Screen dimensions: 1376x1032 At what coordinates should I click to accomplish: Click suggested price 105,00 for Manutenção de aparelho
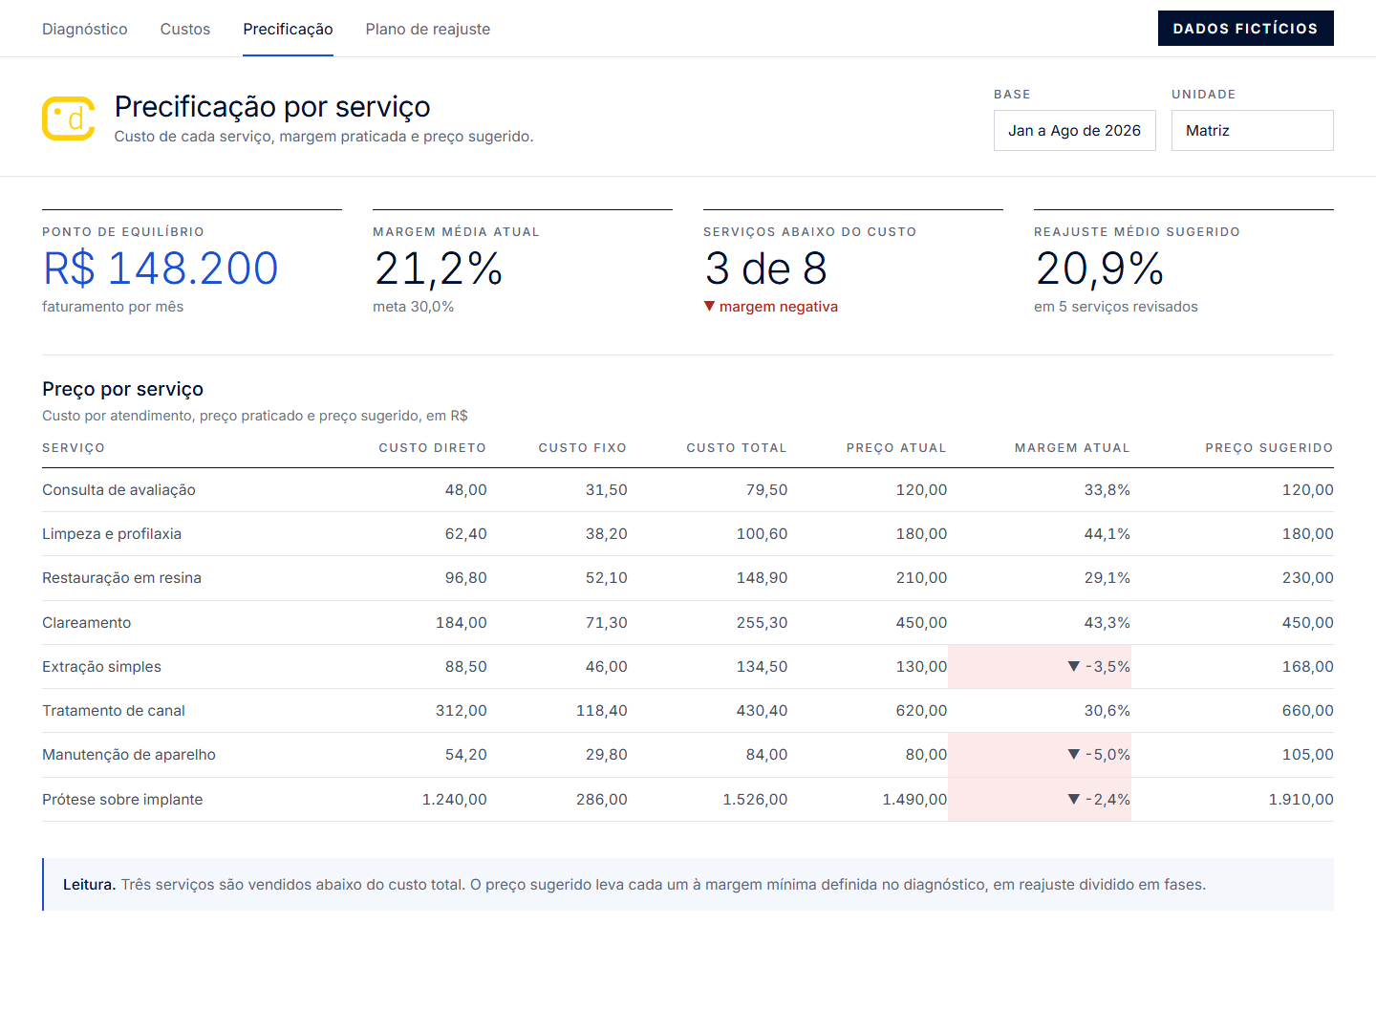pos(1308,755)
